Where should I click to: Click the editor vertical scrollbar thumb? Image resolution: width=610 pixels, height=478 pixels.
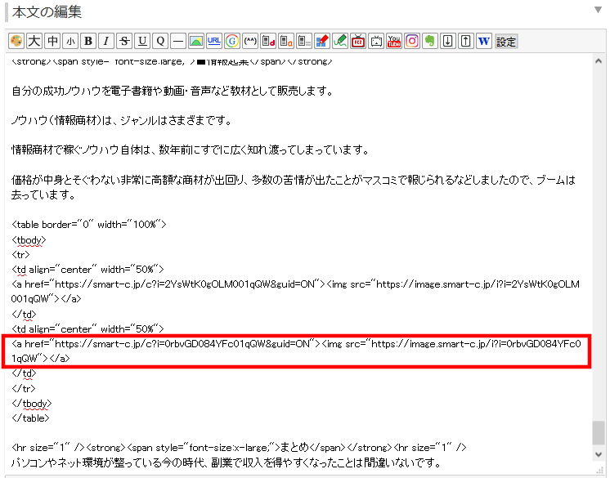[x=599, y=432]
